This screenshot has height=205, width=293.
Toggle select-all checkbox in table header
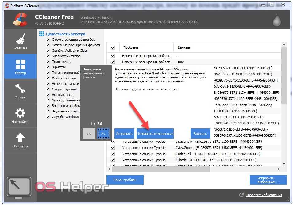pyautogui.click(x=113, y=47)
